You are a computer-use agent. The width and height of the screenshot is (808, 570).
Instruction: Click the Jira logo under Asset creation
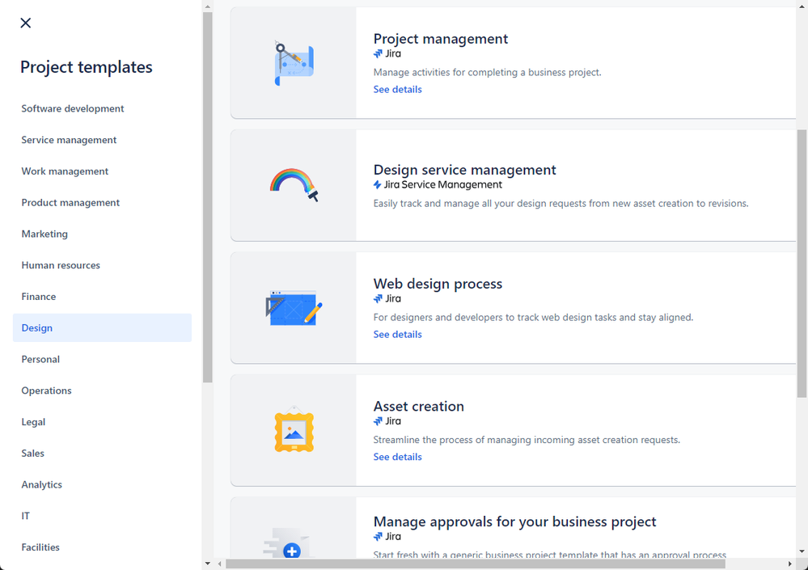coord(387,421)
